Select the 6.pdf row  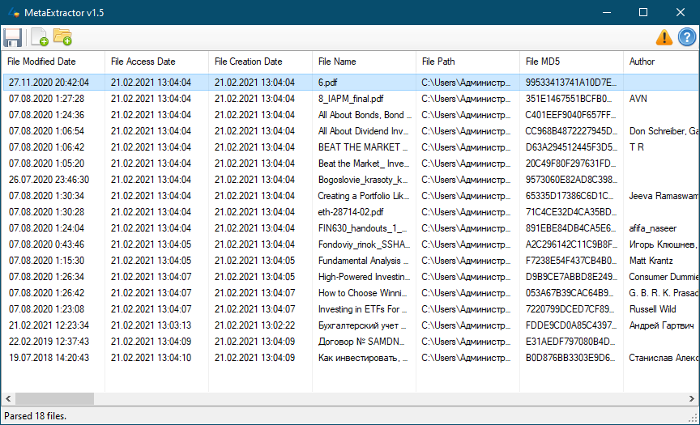[351, 83]
